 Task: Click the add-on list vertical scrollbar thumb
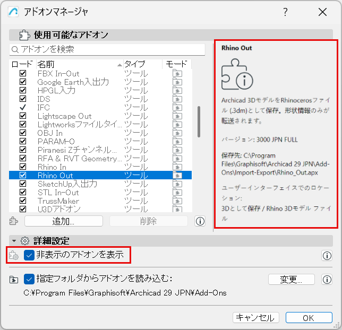pos(199,121)
